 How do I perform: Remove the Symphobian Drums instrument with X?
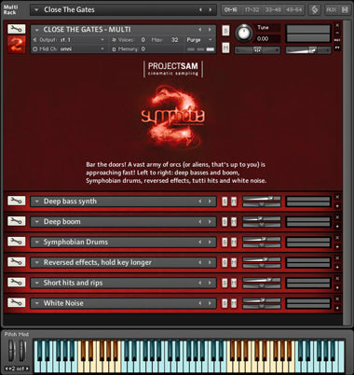337,238
